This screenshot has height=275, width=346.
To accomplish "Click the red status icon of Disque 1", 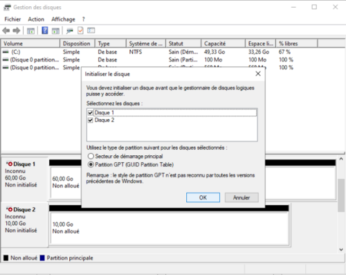I will click(x=10, y=164).
